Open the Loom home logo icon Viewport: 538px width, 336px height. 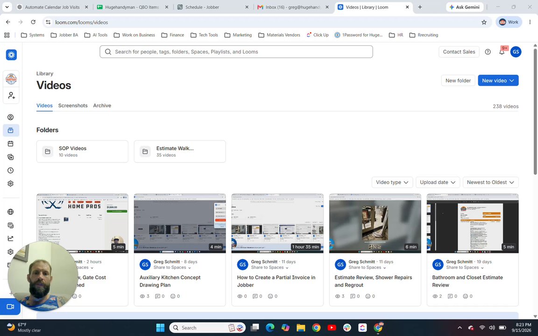tap(11, 55)
